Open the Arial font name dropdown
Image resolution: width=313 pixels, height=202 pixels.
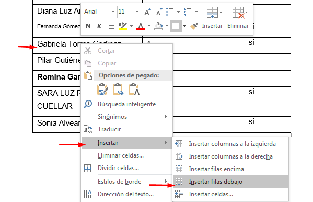[100, 12]
